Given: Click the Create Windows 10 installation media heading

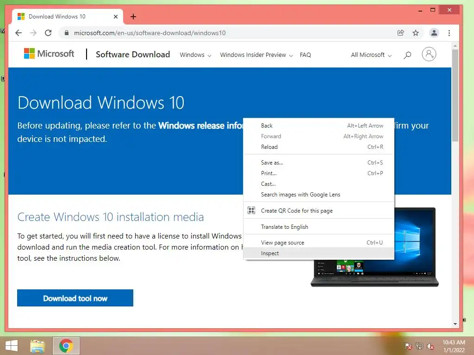Looking at the screenshot, I should pos(111,217).
